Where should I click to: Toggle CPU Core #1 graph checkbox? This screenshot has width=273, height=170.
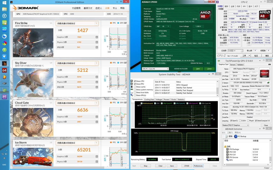click(x=162, y=103)
